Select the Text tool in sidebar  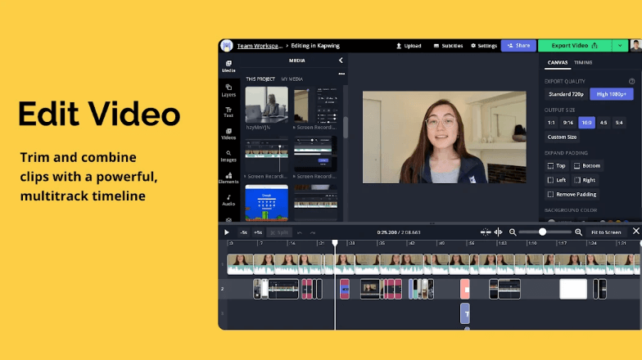pyautogui.click(x=228, y=111)
